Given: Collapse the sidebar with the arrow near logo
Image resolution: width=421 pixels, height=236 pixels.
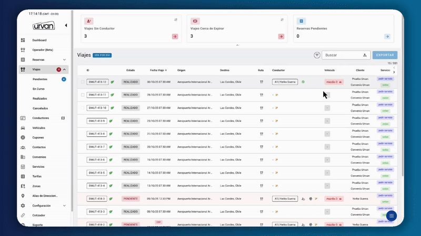Looking at the screenshot, I should [66, 25].
